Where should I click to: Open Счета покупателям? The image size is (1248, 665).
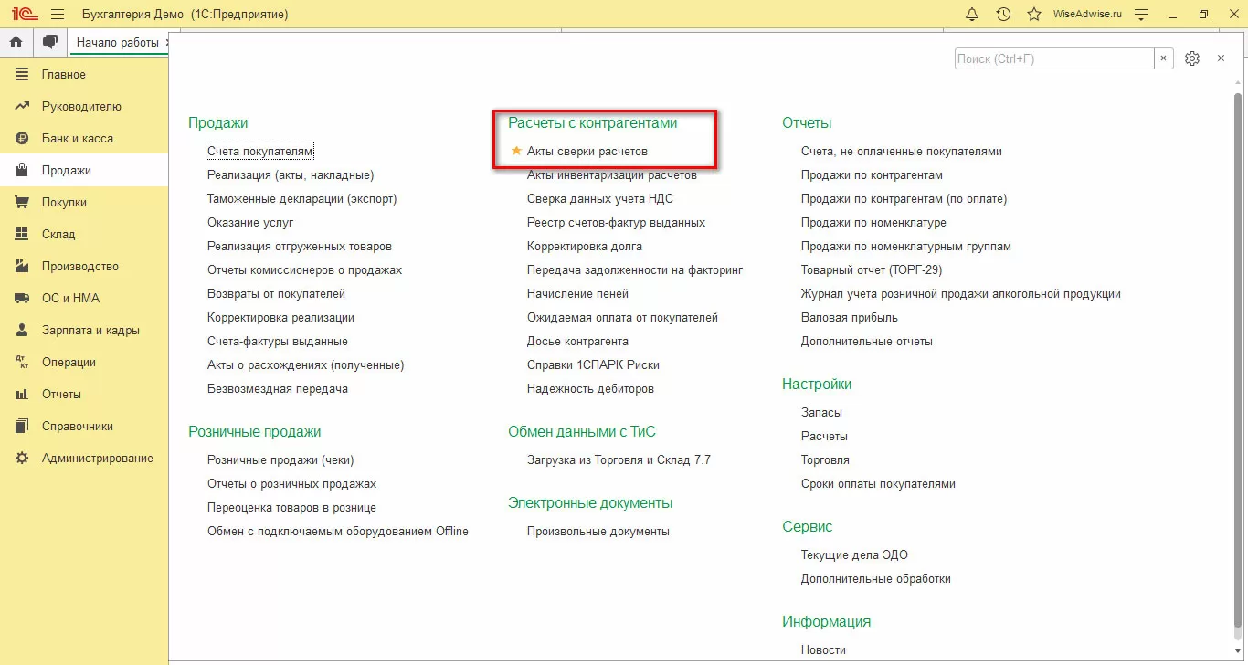click(260, 151)
